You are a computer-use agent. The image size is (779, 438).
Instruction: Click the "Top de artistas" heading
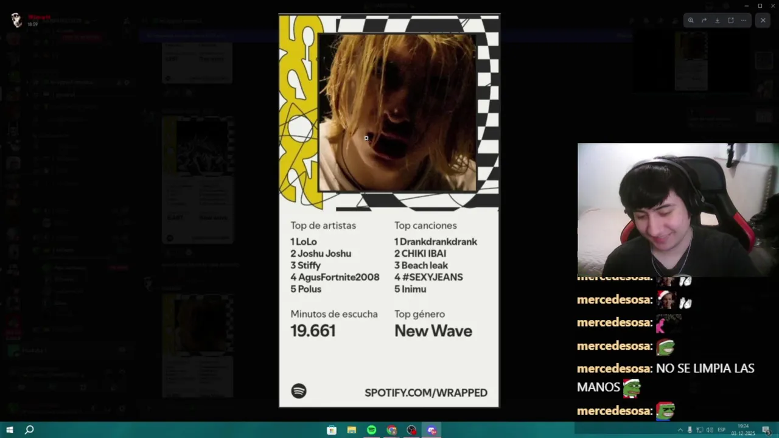(x=323, y=226)
